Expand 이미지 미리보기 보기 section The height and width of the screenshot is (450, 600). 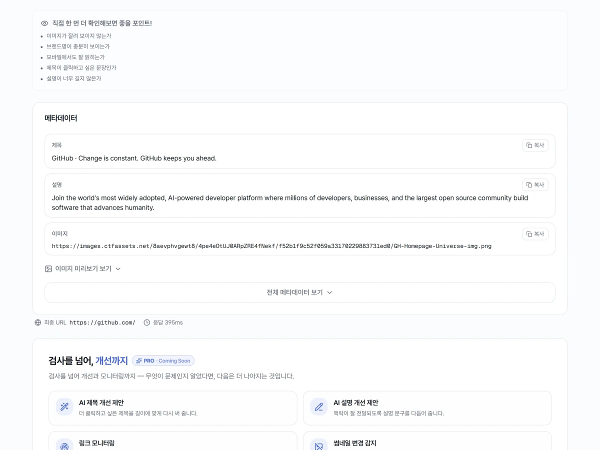coord(83,268)
